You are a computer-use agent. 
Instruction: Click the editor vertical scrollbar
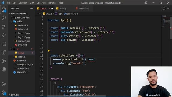(x=171, y=28)
